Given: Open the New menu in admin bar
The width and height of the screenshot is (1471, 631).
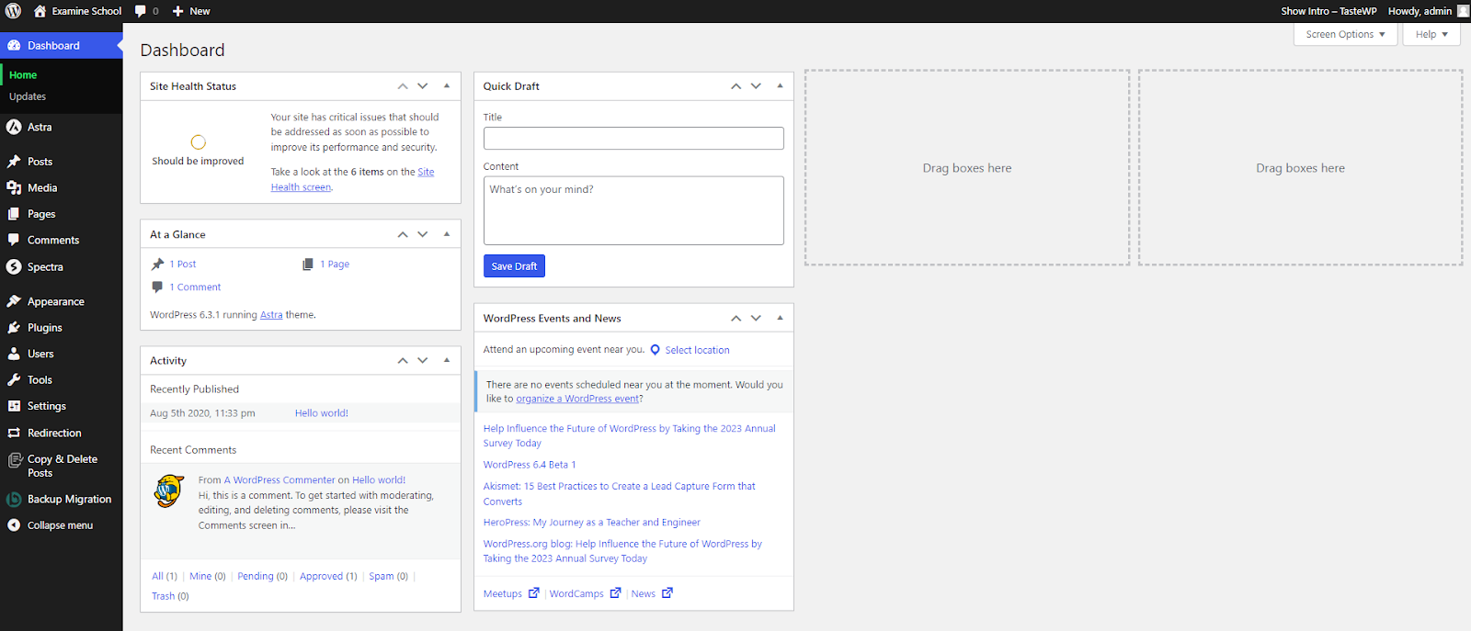Looking at the screenshot, I should pyautogui.click(x=191, y=11).
